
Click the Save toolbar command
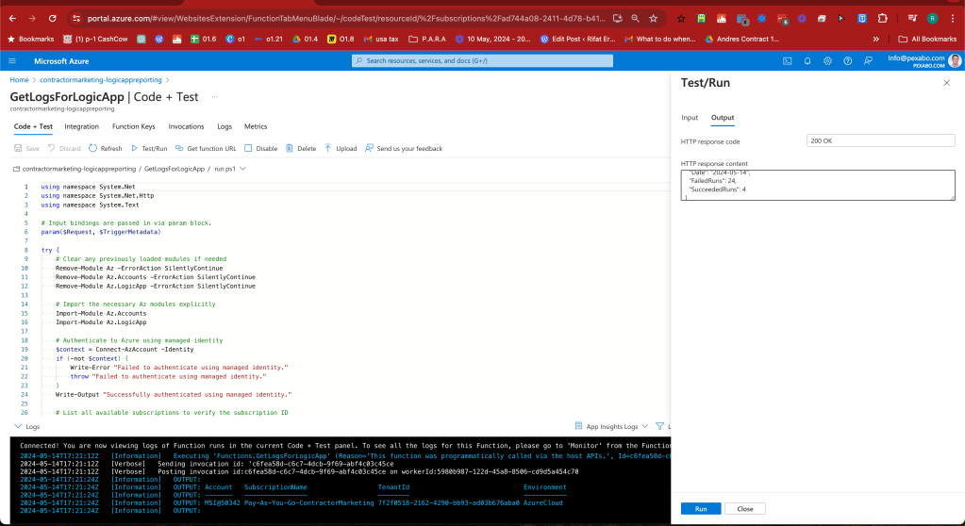point(26,148)
